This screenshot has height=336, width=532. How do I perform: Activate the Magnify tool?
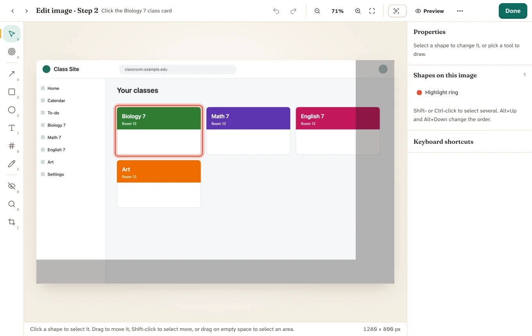(12, 204)
